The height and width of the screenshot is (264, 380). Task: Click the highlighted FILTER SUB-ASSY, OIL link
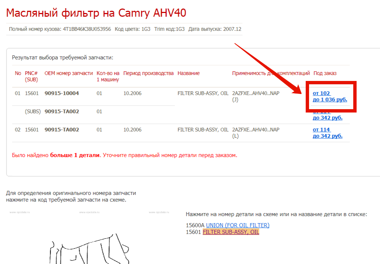[231, 232]
